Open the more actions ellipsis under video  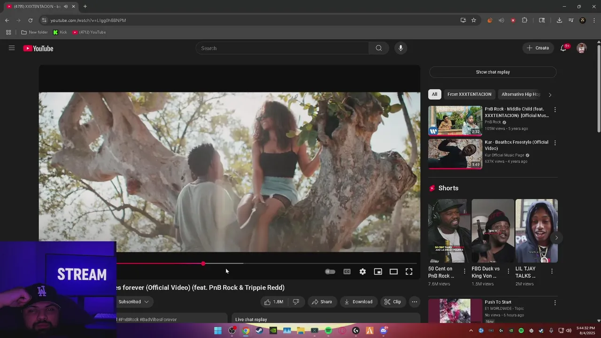pos(415,302)
